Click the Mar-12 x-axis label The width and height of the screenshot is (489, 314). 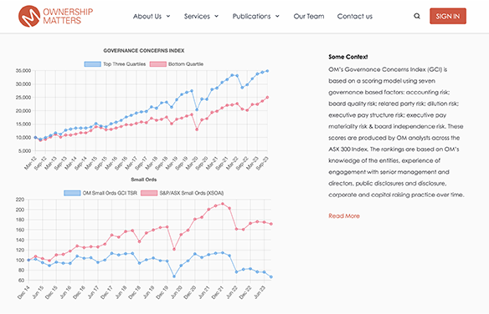click(30, 163)
